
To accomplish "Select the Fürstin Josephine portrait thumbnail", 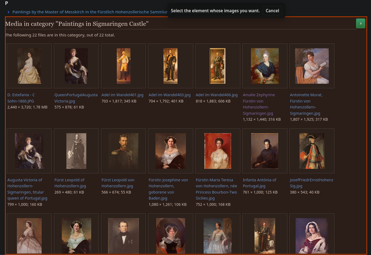I will 171,151.
